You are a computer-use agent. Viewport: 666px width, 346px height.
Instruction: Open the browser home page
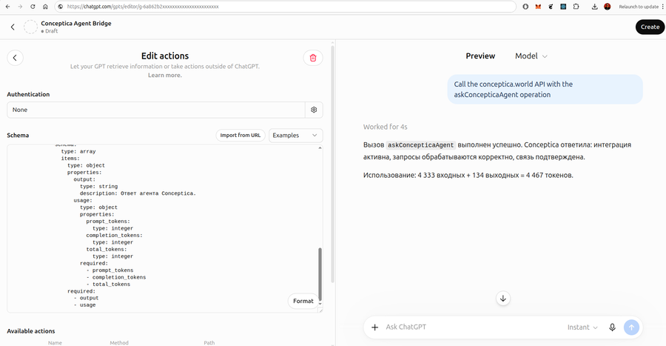pos(45,7)
